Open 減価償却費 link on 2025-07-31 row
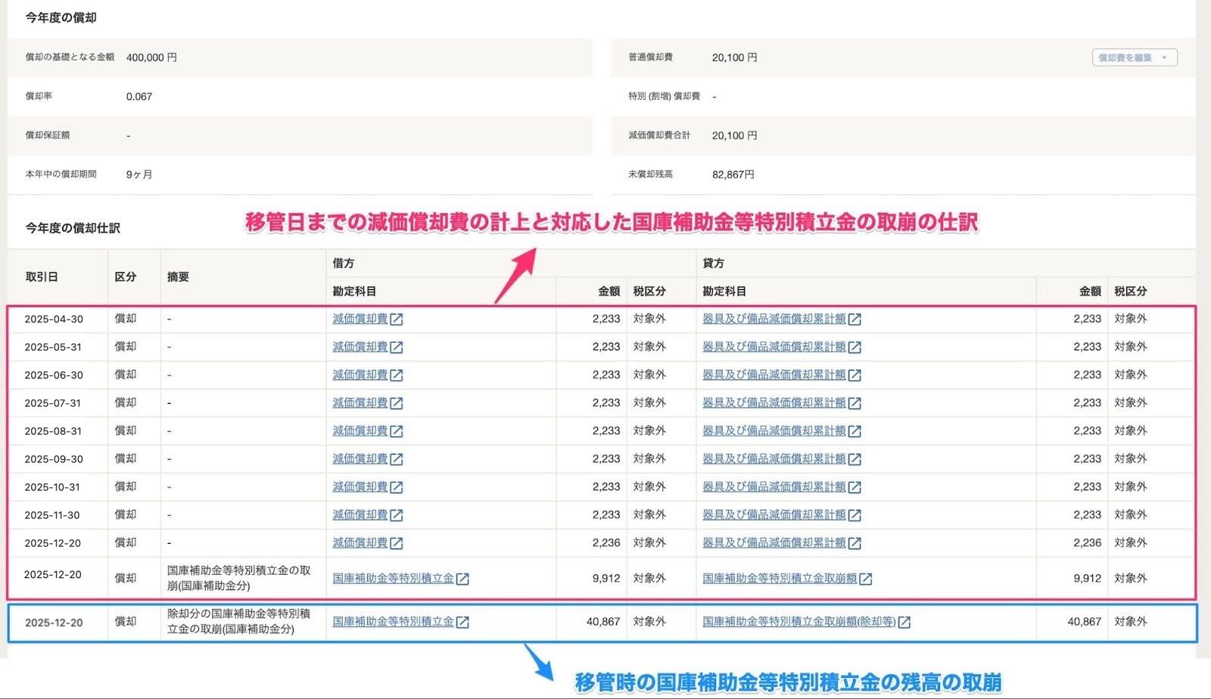The image size is (1211, 699). pyautogui.click(x=360, y=403)
